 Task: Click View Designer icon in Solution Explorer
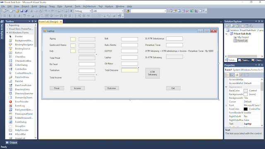247,26
